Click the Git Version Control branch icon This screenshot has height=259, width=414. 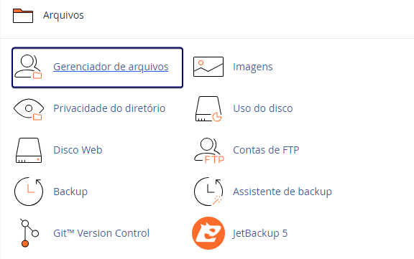pyautogui.click(x=29, y=233)
